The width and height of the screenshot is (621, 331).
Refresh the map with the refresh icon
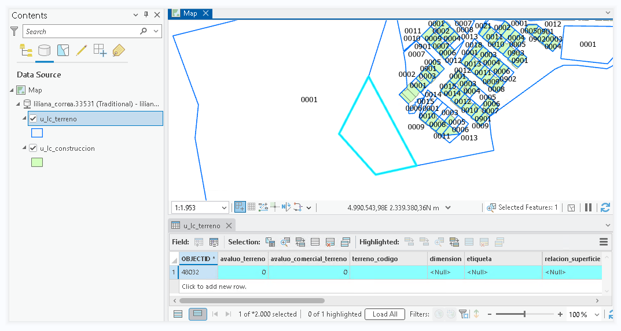pos(605,207)
